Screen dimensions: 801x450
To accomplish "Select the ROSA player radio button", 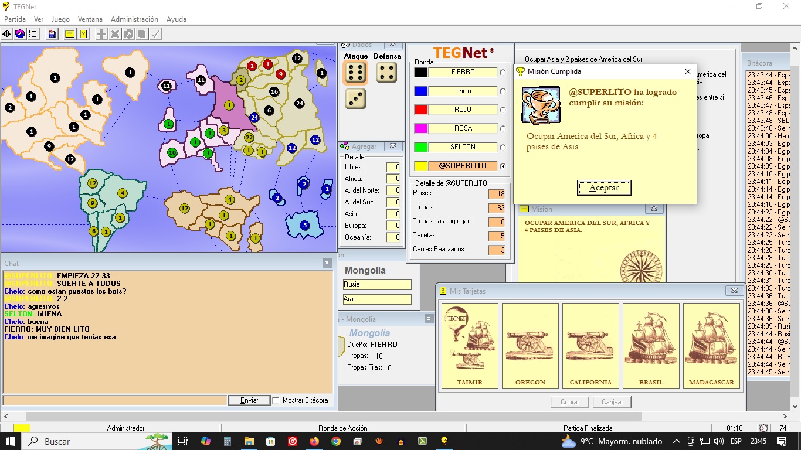I will 503,128.
